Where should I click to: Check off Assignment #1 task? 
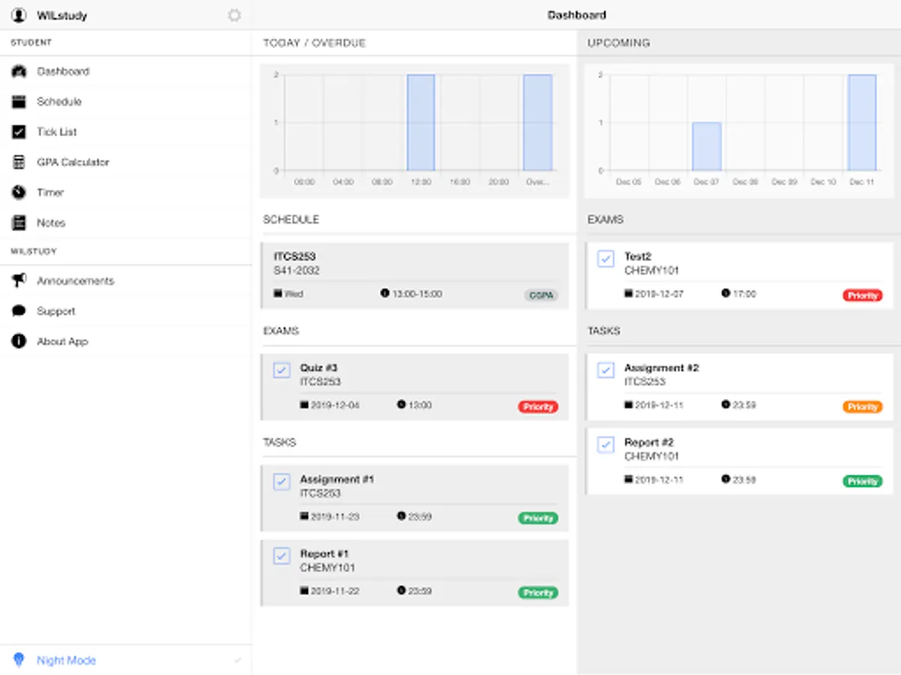282,481
